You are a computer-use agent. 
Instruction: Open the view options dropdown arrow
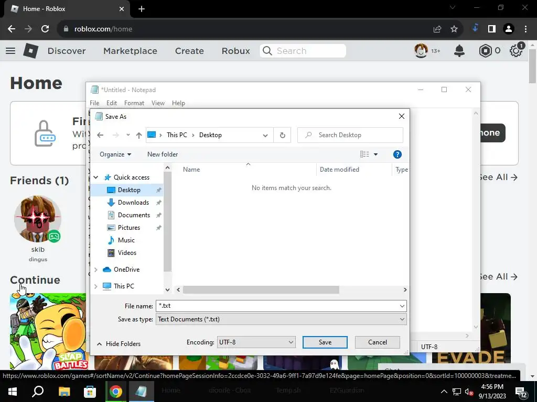coord(375,154)
